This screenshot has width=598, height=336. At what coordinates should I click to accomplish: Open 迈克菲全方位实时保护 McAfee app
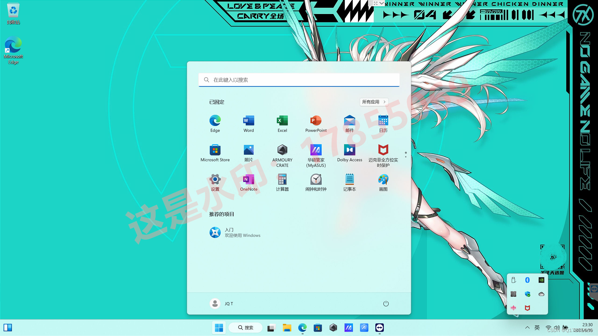[x=383, y=156]
